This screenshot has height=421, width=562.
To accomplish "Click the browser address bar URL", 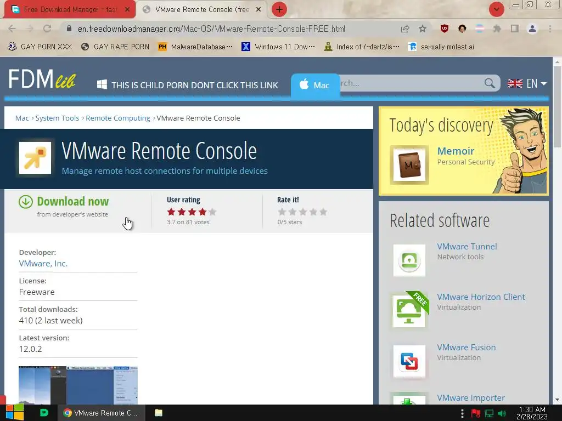I will point(211,29).
